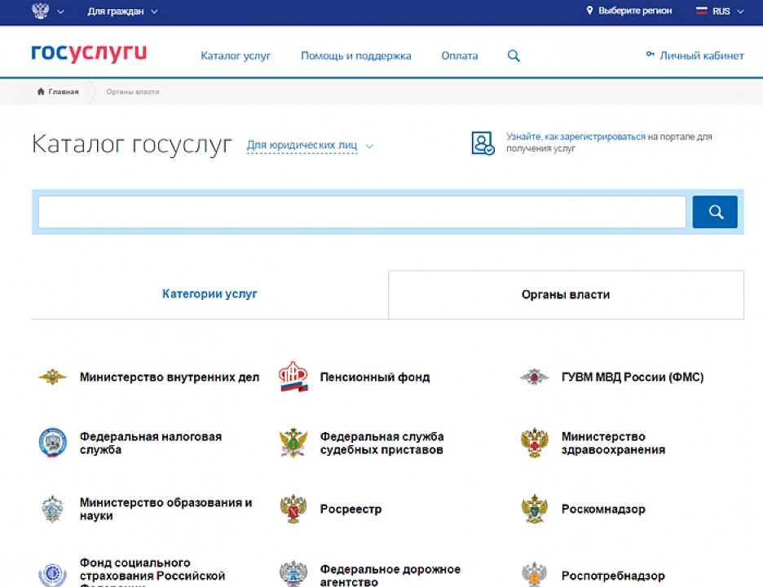Click the home icon in breadcrumbs
763x587 pixels.
click(x=41, y=91)
